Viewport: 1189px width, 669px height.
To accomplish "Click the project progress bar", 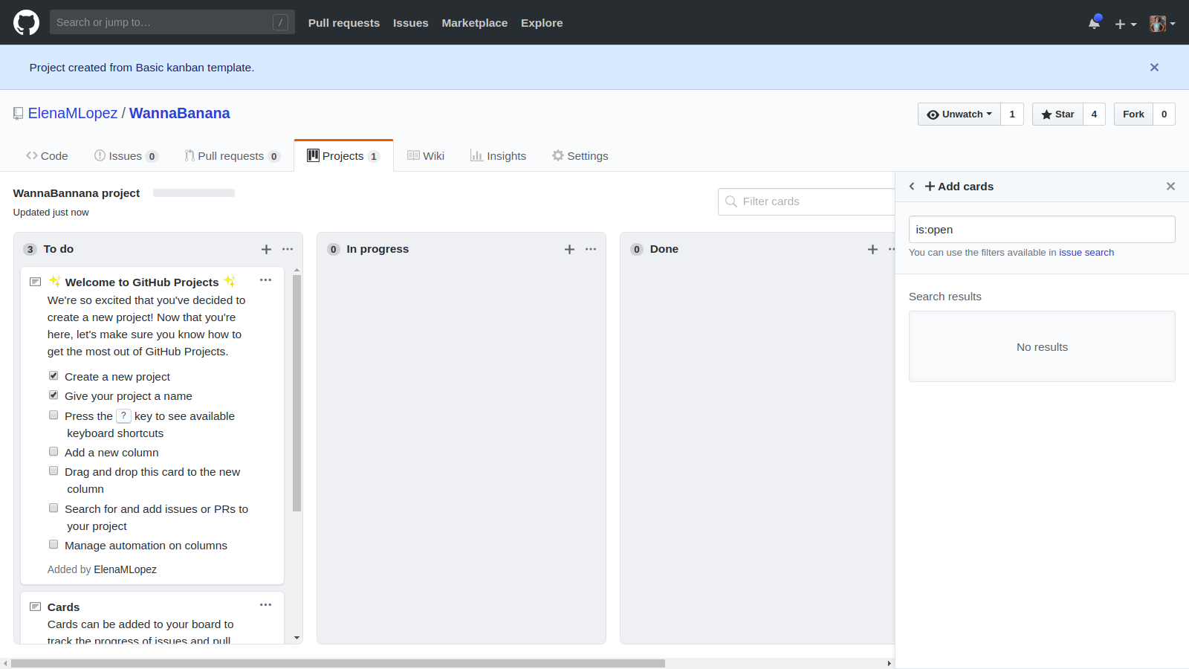I will pyautogui.click(x=194, y=193).
